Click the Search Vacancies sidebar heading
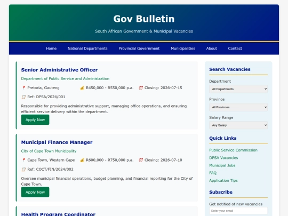Screen dimensions: 288x216 pyautogui.click(x=230, y=69)
